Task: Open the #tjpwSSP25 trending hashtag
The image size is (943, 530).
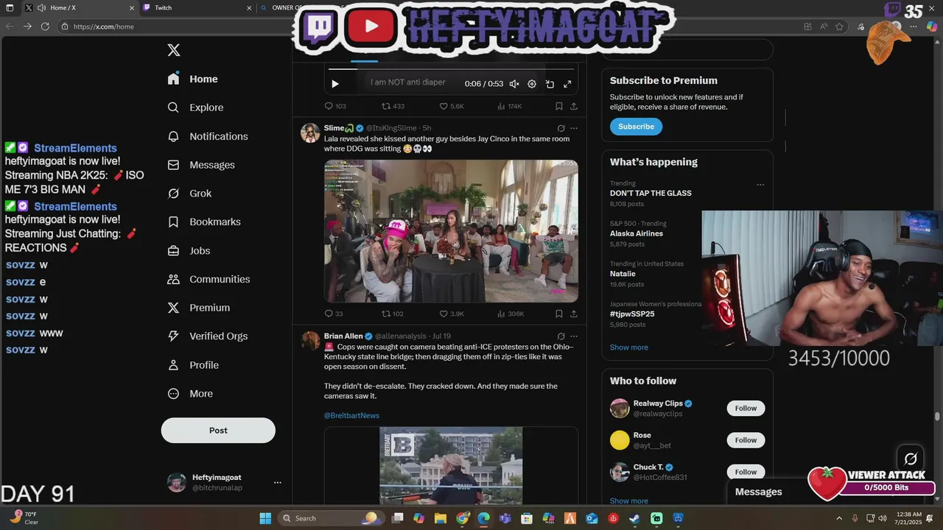Action: coord(632,314)
